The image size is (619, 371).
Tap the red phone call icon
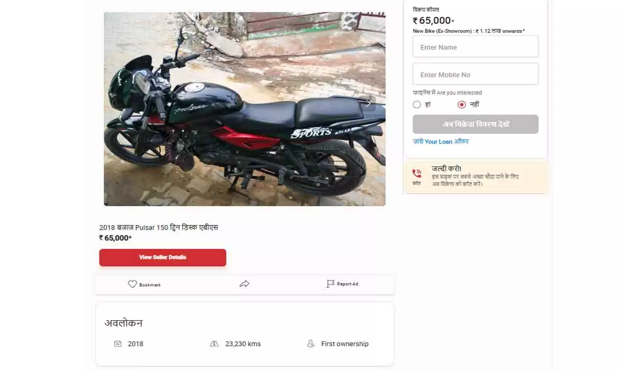click(x=417, y=174)
